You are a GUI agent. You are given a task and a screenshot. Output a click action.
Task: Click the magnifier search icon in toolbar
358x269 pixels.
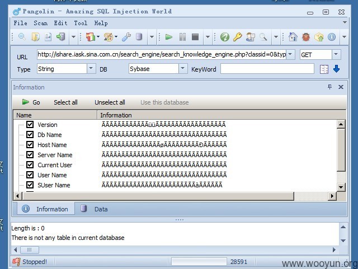coord(22,37)
